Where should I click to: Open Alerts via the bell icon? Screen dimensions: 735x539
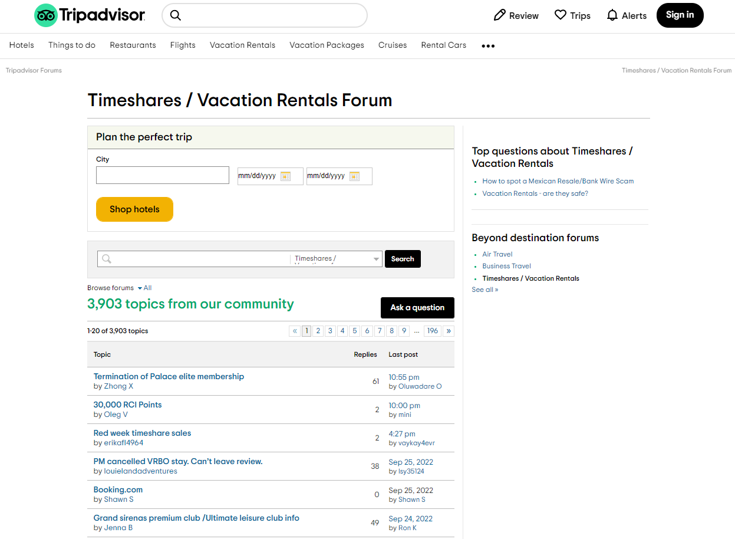point(612,15)
